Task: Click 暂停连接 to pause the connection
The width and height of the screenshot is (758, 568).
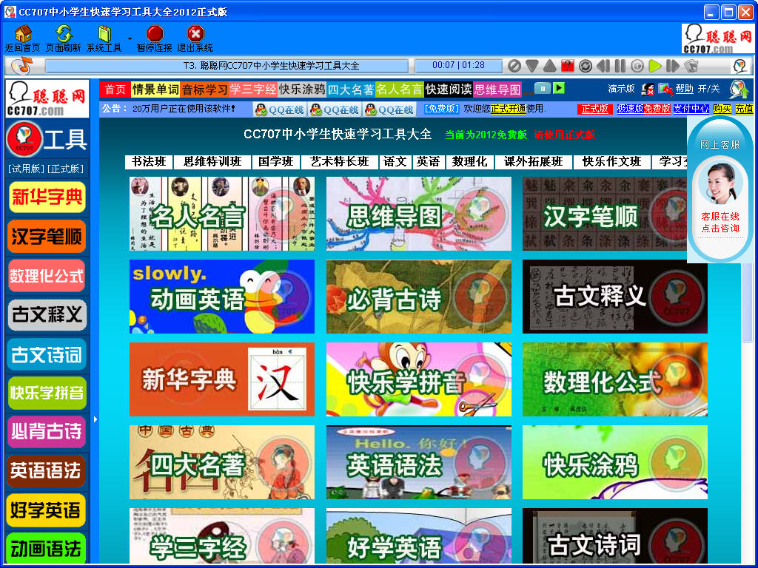Action: click(154, 35)
